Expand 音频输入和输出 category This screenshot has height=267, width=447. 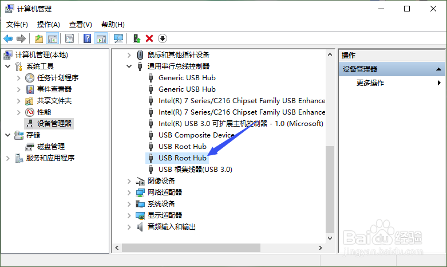tap(129, 227)
